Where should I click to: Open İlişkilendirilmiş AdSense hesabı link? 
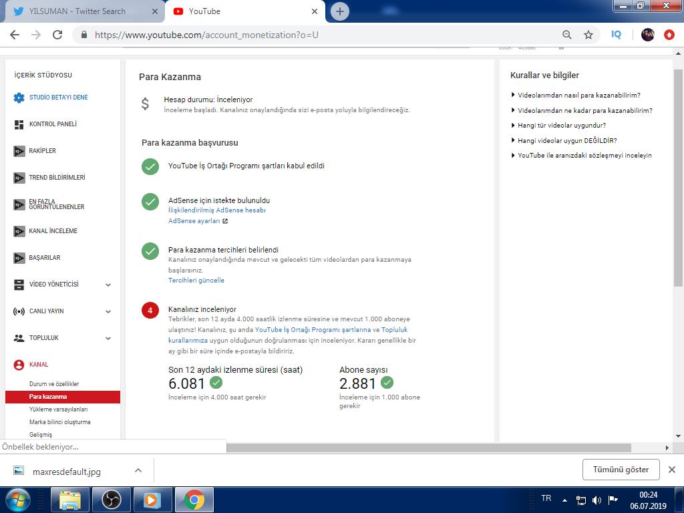pyautogui.click(x=217, y=210)
